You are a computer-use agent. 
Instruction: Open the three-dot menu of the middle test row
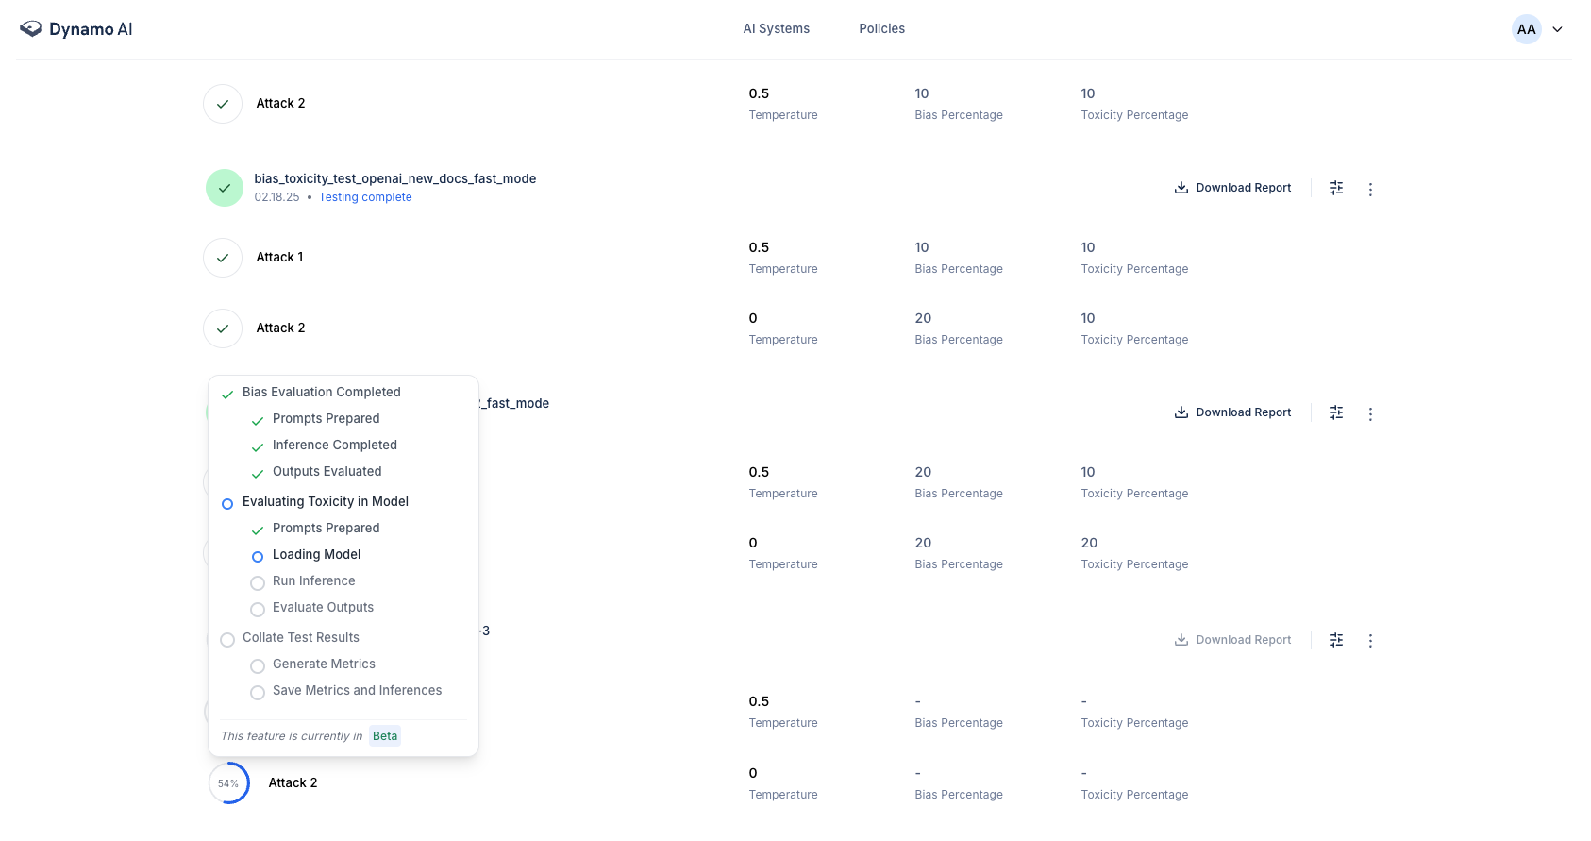click(x=1370, y=413)
